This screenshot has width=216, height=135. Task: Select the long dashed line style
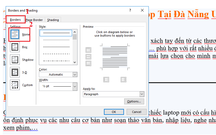(x=56, y=54)
